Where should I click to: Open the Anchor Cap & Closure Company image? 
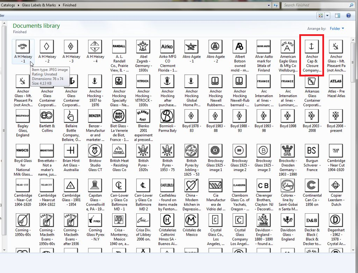click(x=312, y=46)
